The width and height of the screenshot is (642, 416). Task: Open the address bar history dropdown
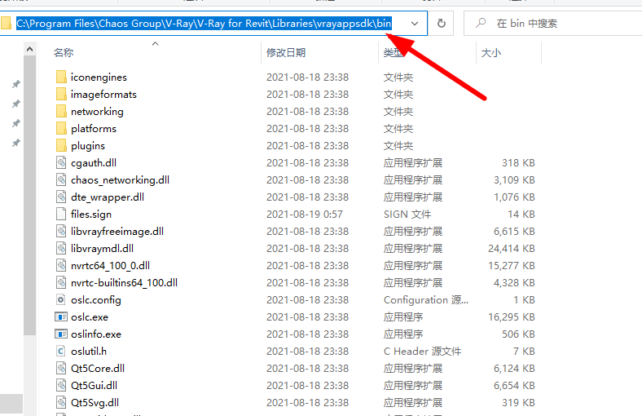(415, 24)
